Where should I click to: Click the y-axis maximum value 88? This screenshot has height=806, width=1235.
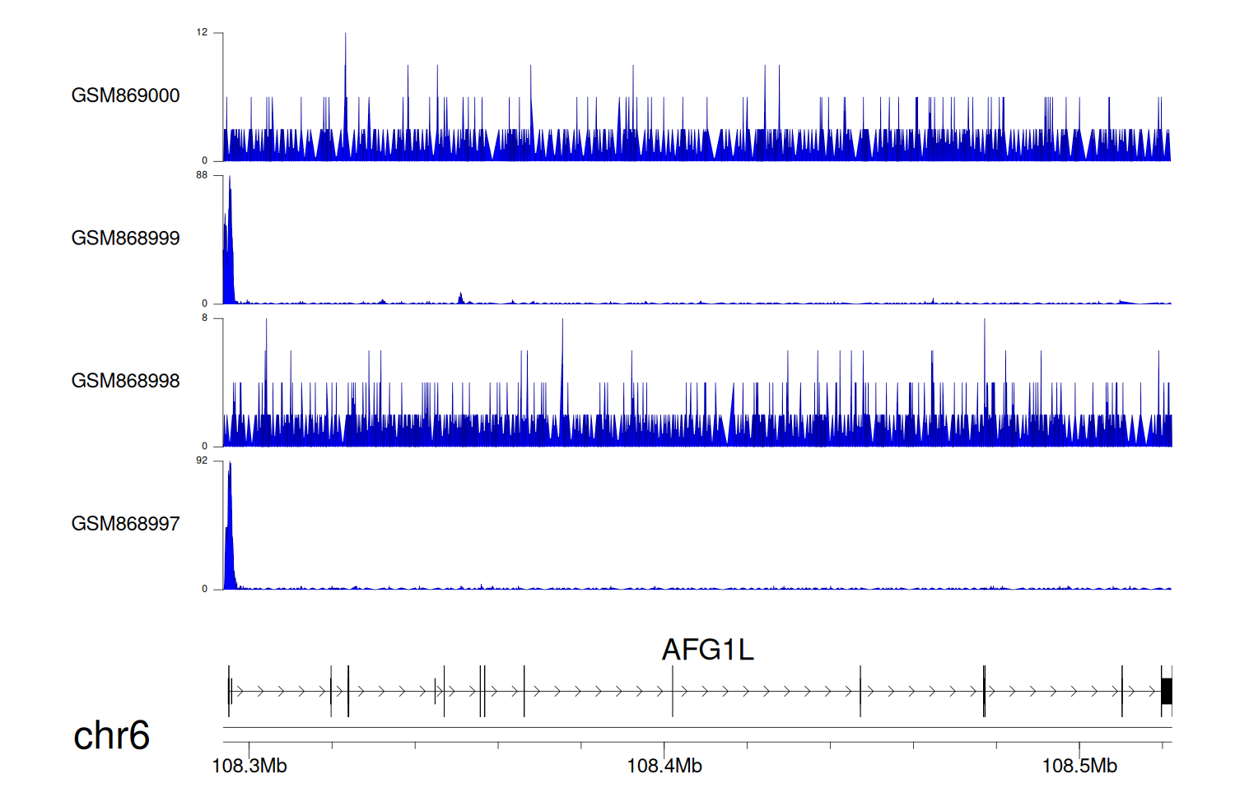[202, 175]
